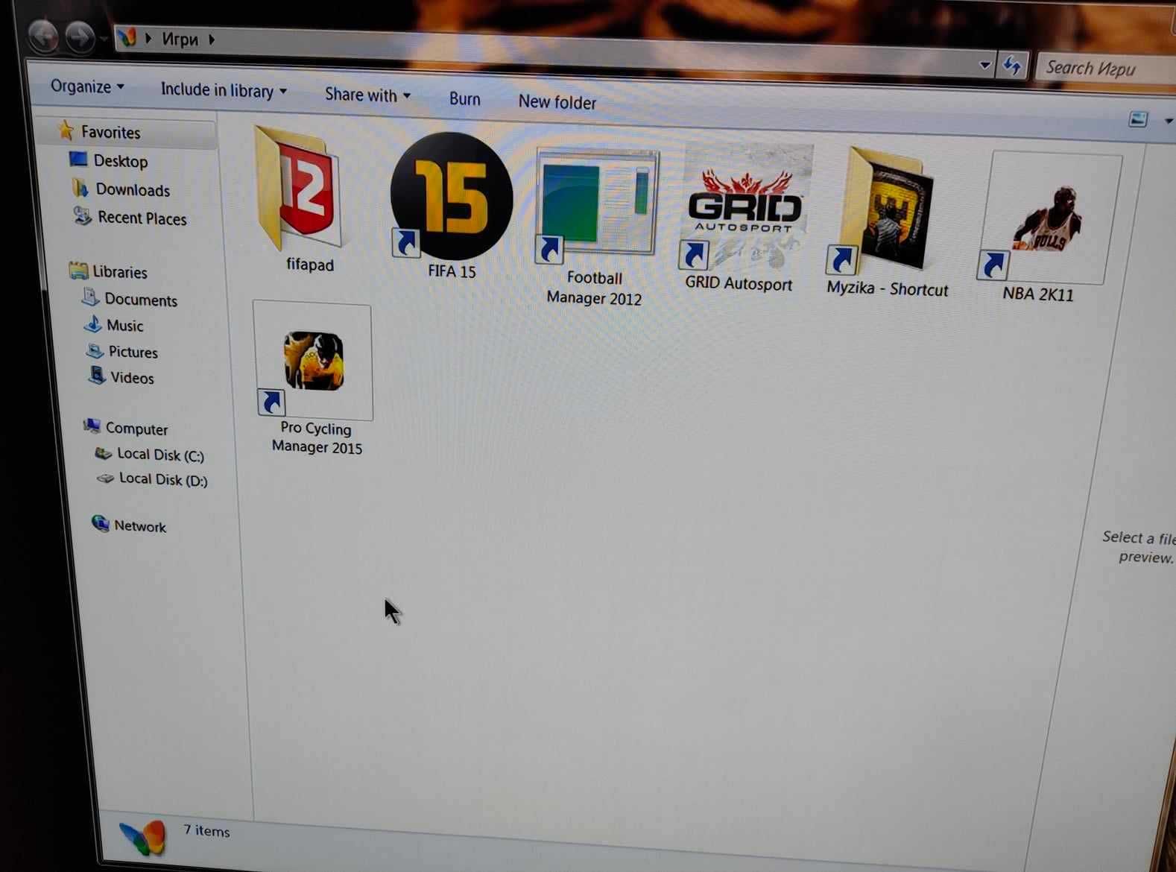Select the Recent Places label

tap(142, 218)
